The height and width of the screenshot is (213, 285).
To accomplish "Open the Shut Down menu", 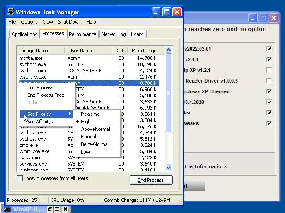I will tap(69, 22).
